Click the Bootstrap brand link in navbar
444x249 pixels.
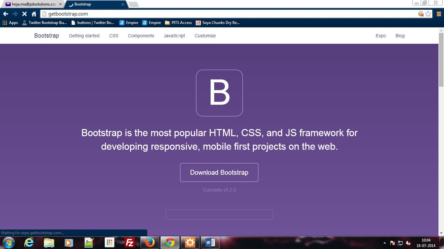click(x=46, y=36)
